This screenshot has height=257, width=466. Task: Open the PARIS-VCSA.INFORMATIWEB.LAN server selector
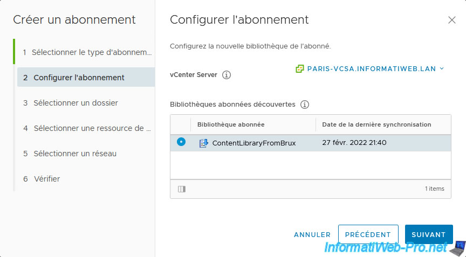pos(369,69)
